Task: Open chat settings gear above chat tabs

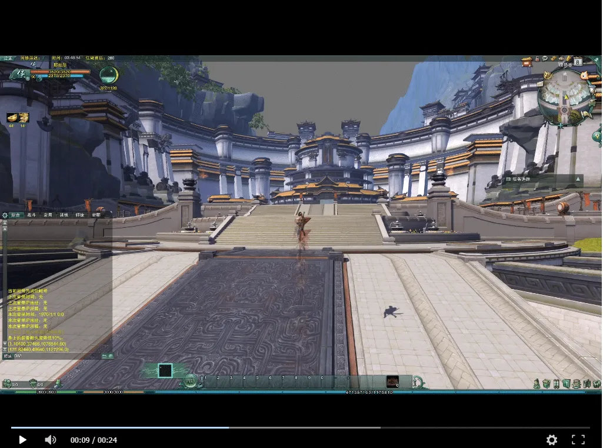Action: pyautogui.click(x=5, y=215)
